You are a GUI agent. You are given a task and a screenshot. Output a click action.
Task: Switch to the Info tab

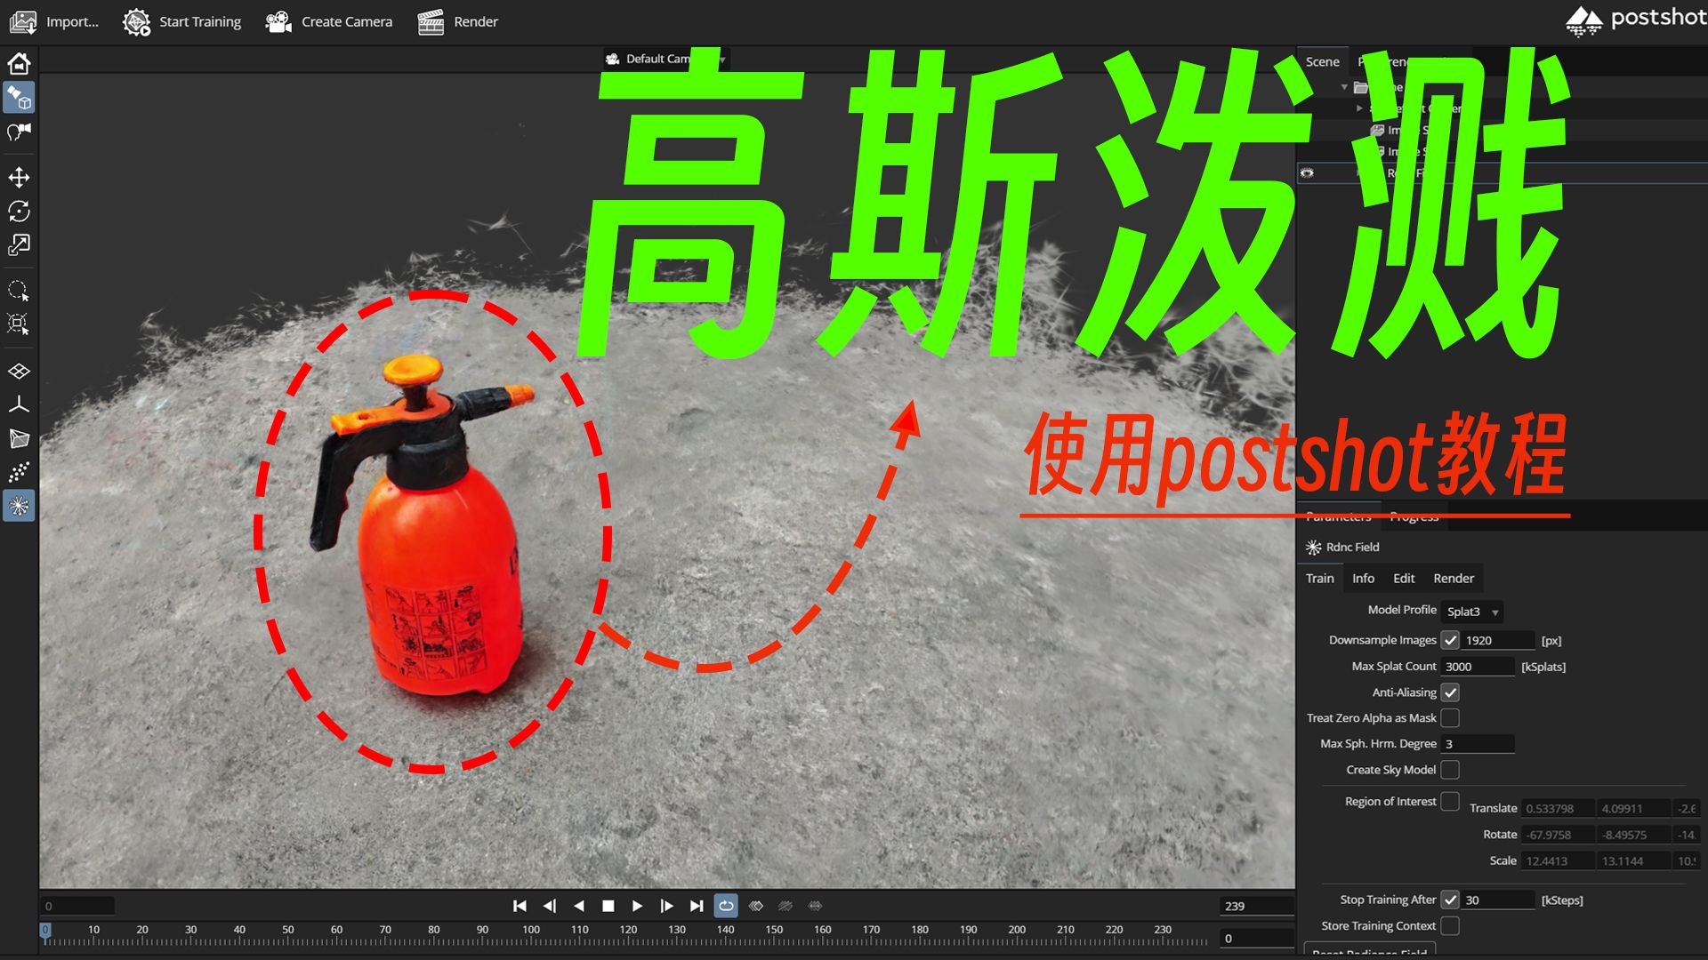(x=1363, y=578)
